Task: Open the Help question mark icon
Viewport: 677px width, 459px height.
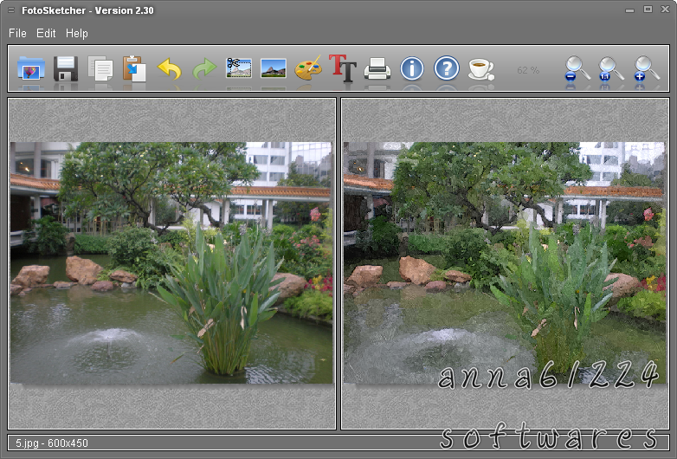Action: pos(447,68)
